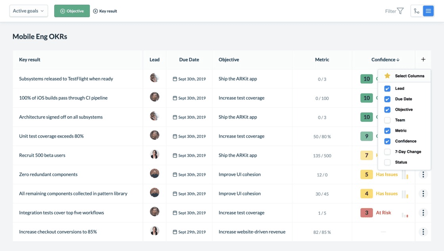Sort by the Confidence column header
Image resolution: width=444 pixels, height=251 pixels.
point(385,59)
